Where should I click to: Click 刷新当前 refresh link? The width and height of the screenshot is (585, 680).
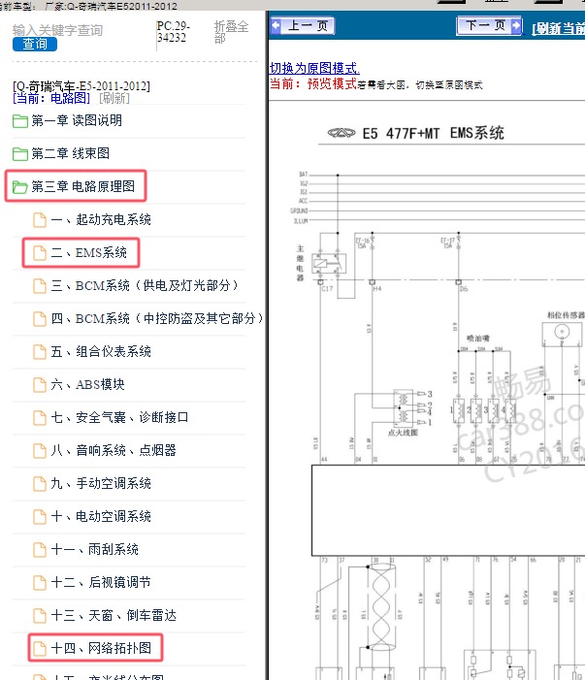558,28
